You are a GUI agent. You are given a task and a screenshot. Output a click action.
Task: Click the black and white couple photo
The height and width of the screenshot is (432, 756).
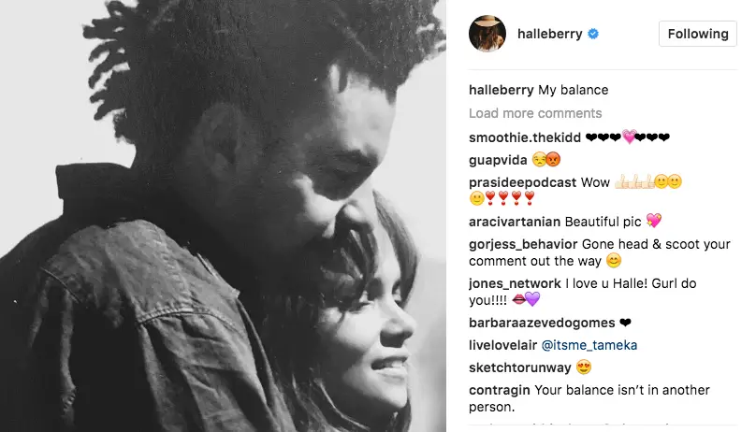(223, 216)
